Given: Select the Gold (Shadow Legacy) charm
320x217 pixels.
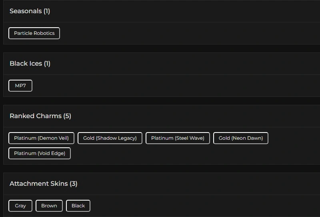Looking at the screenshot, I should 110,138.
